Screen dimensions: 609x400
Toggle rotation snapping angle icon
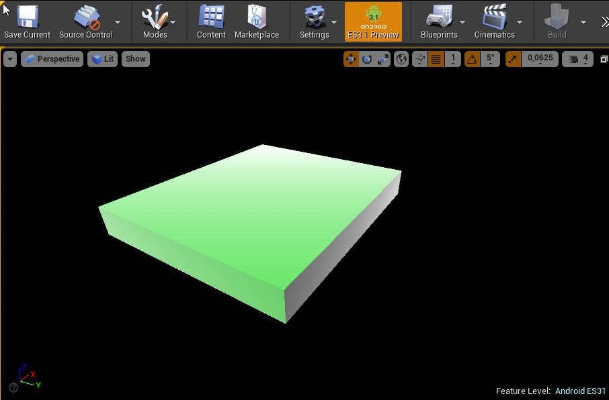pyautogui.click(x=473, y=59)
